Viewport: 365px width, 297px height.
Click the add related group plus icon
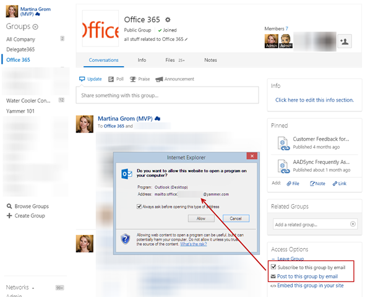353,224
